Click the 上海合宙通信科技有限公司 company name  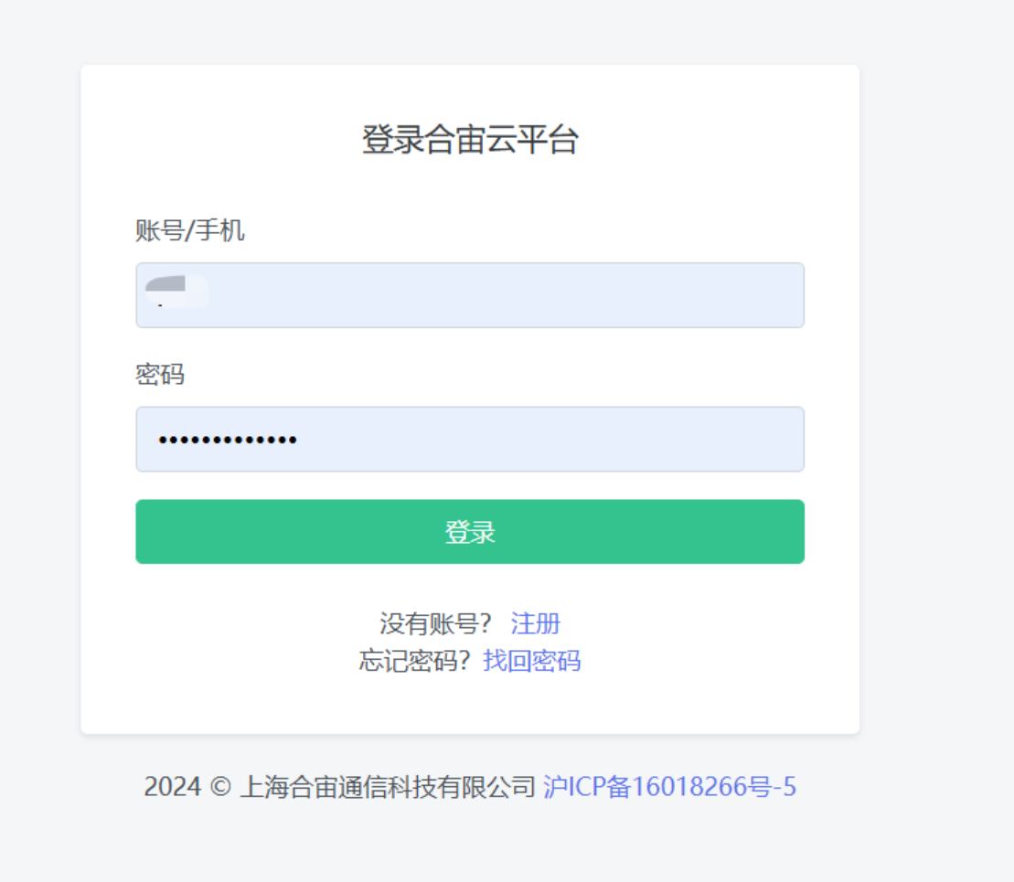pos(387,787)
